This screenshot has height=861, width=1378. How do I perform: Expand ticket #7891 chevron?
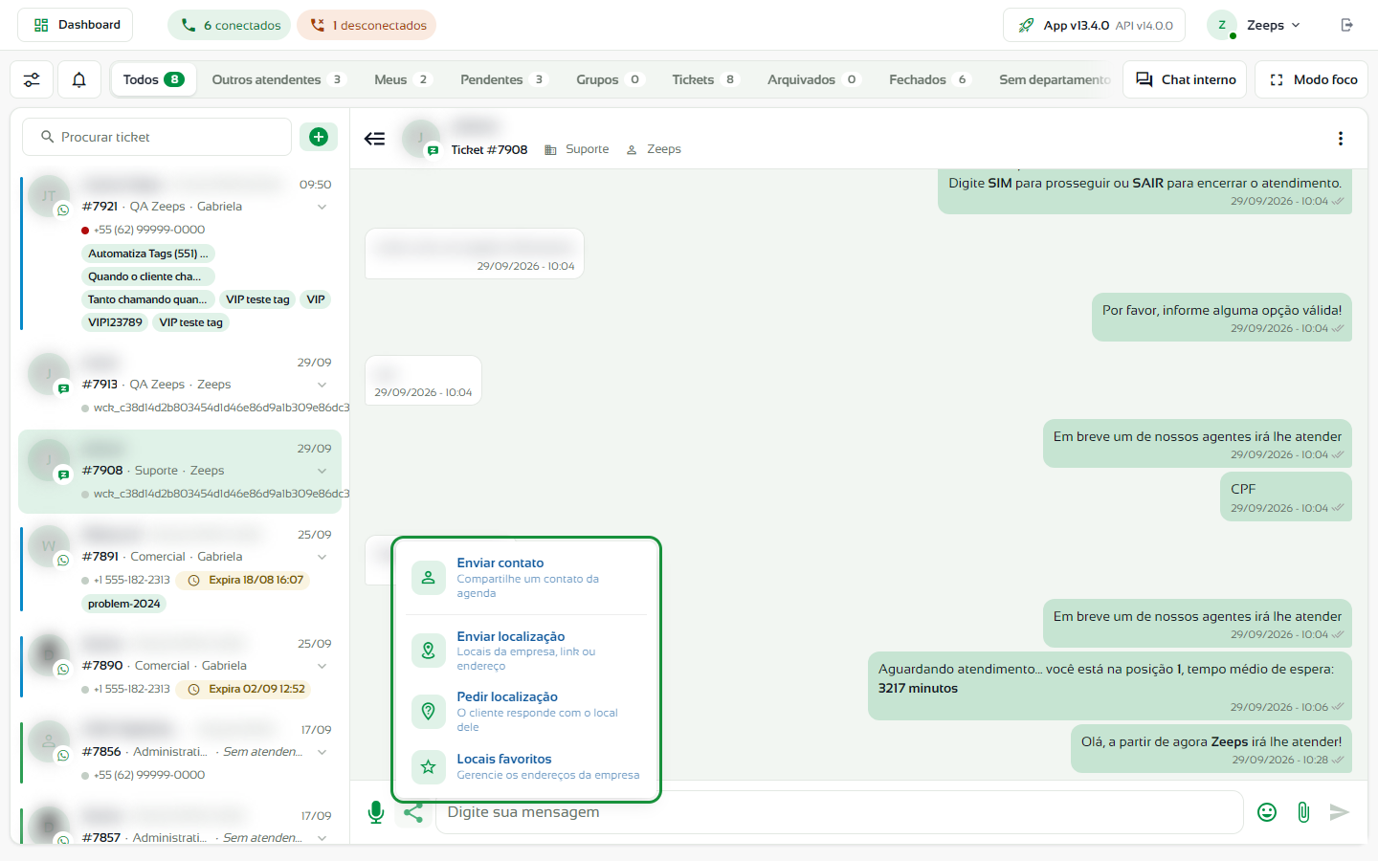click(322, 557)
